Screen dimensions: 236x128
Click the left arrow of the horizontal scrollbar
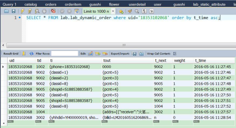pyautogui.click(x=3, y=45)
